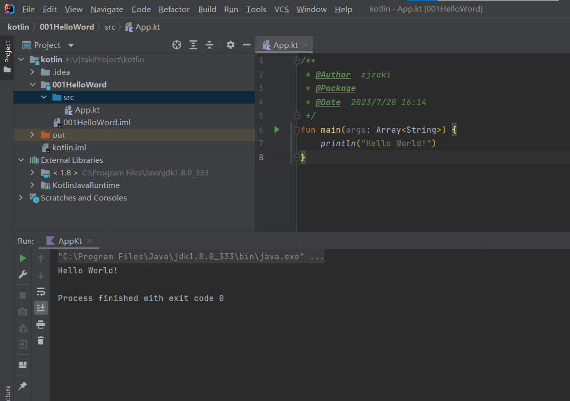Run main function from gutter arrow
This screenshot has height=401, width=570.
pos(276,130)
